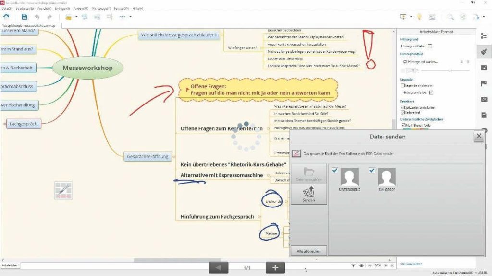Click the light bulb icon in the toolbar
Image resolution: width=492 pixels, height=276 pixels.
419,17
